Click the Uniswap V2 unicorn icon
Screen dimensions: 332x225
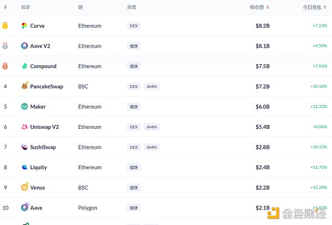24,127
